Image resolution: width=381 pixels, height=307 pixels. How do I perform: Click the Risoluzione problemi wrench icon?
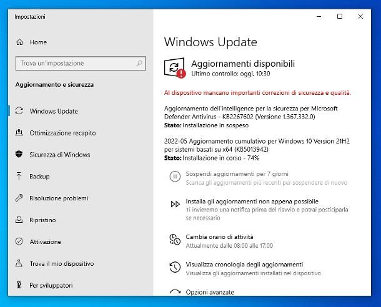tap(19, 198)
